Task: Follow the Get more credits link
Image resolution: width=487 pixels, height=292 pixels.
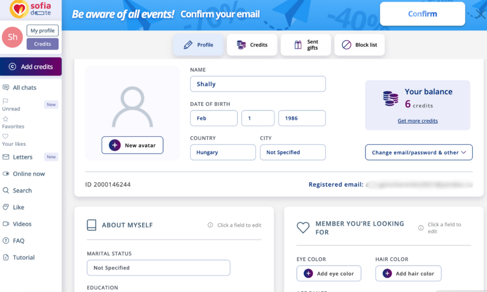Action: coord(418,121)
